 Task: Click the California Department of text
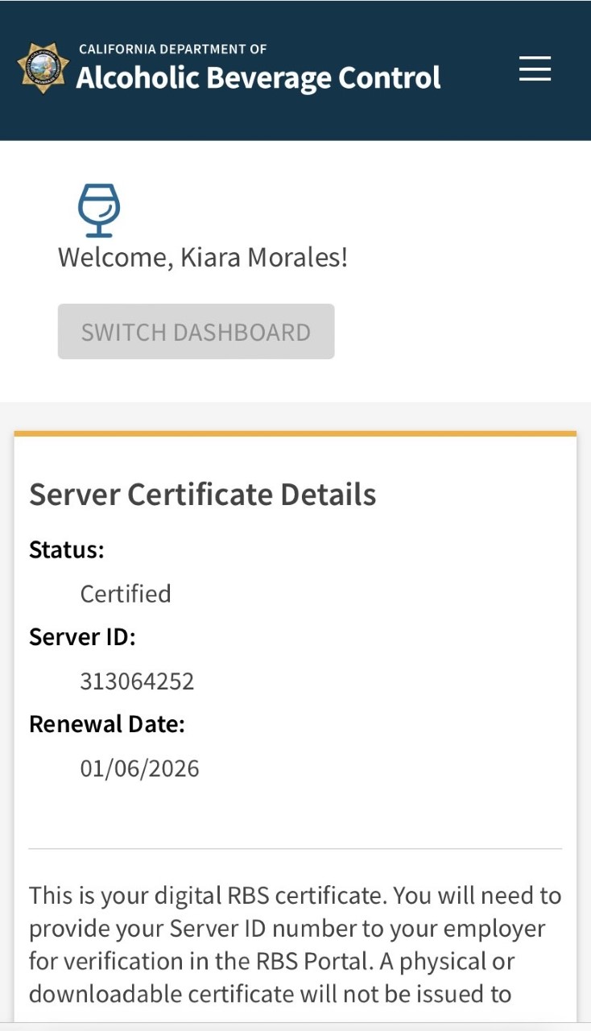click(x=172, y=50)
